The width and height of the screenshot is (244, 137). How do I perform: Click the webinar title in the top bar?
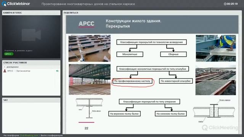click(x=88, y=4)
